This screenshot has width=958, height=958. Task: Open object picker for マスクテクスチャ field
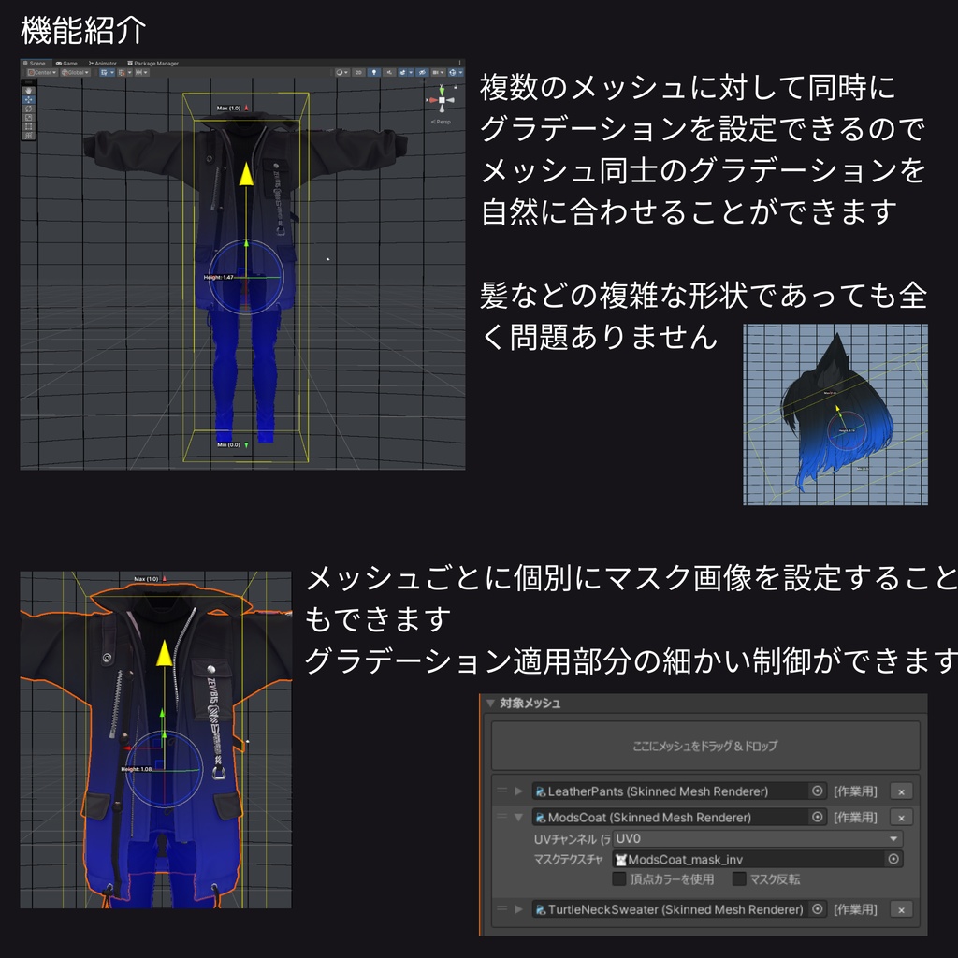pos(893,860)
